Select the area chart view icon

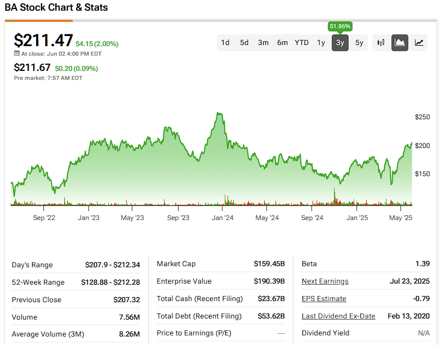coord(400,43)
